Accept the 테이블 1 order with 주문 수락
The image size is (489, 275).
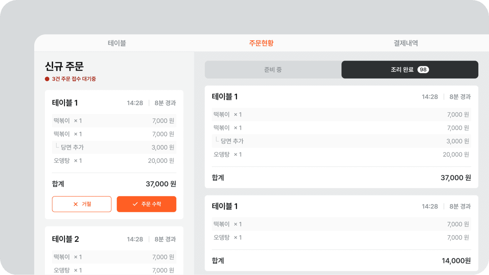tap(146, 204)
